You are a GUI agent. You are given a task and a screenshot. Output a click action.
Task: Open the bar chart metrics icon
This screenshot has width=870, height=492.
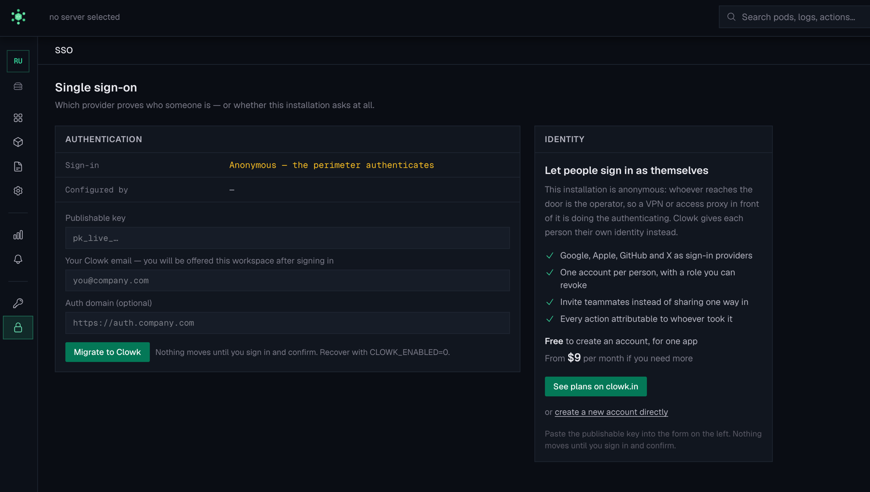pos(18,235)
